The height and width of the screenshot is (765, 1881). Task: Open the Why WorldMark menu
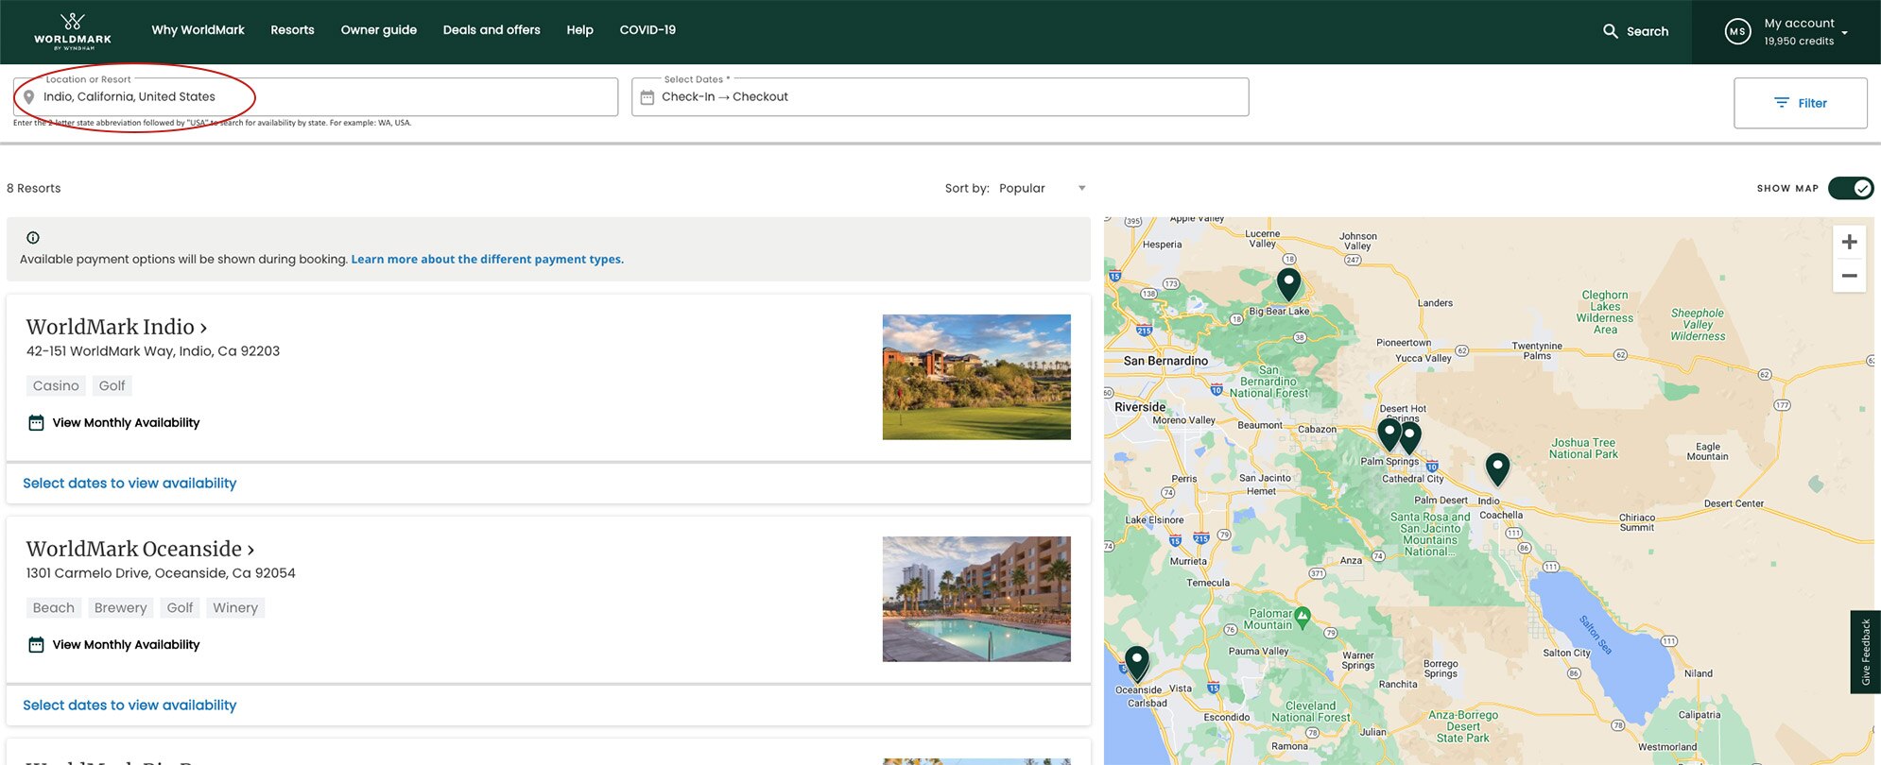198,30
